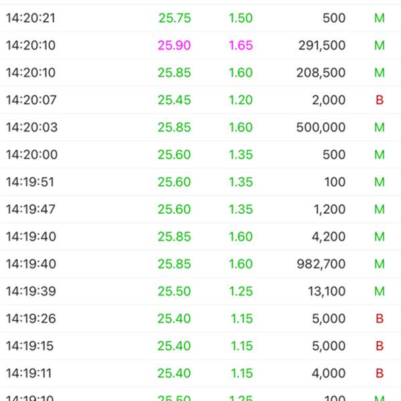Click the M marker in the 14:19:51 row
The image size is (401, 401).
click(380, 182)
